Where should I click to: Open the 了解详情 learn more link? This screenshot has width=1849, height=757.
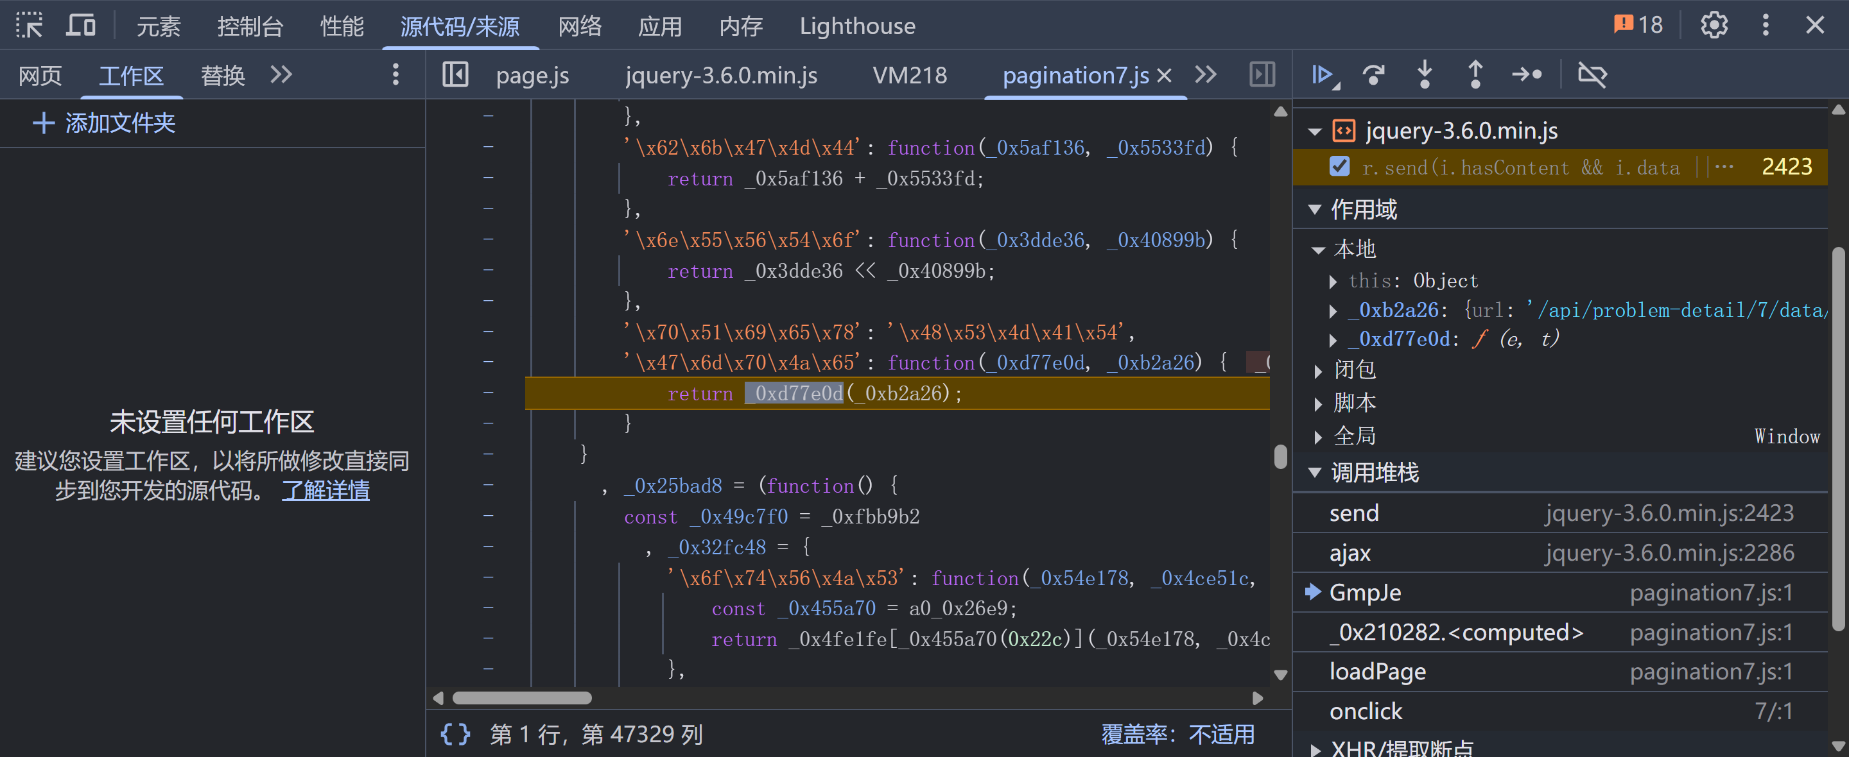coord(325,491)
